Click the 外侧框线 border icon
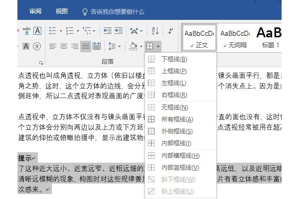This screenshot has width=299, height=199. click(151, 131)
